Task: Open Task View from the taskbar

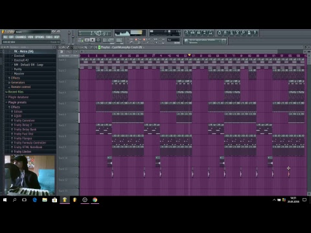Action: tap(25, 200)
